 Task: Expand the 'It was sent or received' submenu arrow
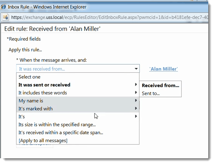[136, 84]
